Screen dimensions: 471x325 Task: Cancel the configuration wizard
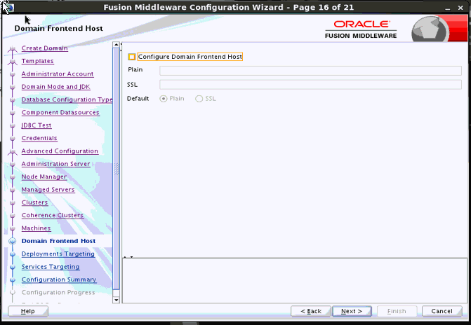(x=442, y=312)
